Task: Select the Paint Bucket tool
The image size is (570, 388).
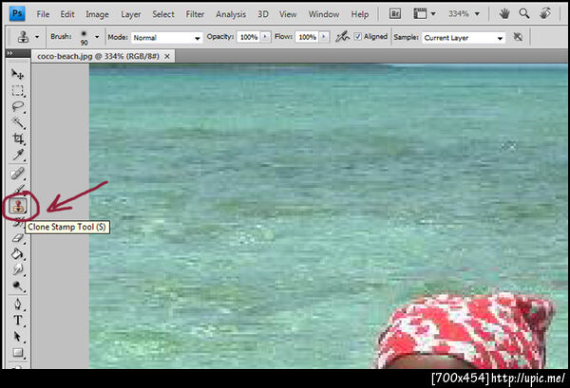Action: pyautogui.click(x=17, y=253)
